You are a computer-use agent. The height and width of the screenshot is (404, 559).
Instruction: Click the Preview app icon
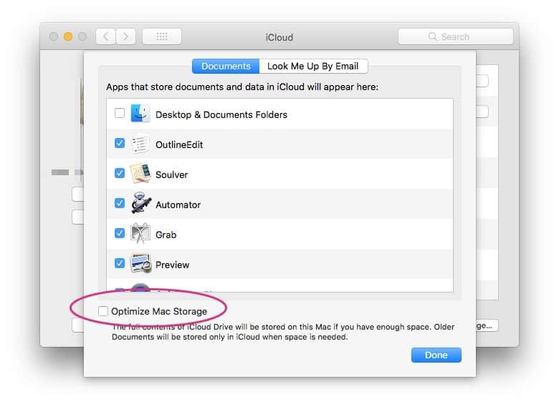[140, 264]
